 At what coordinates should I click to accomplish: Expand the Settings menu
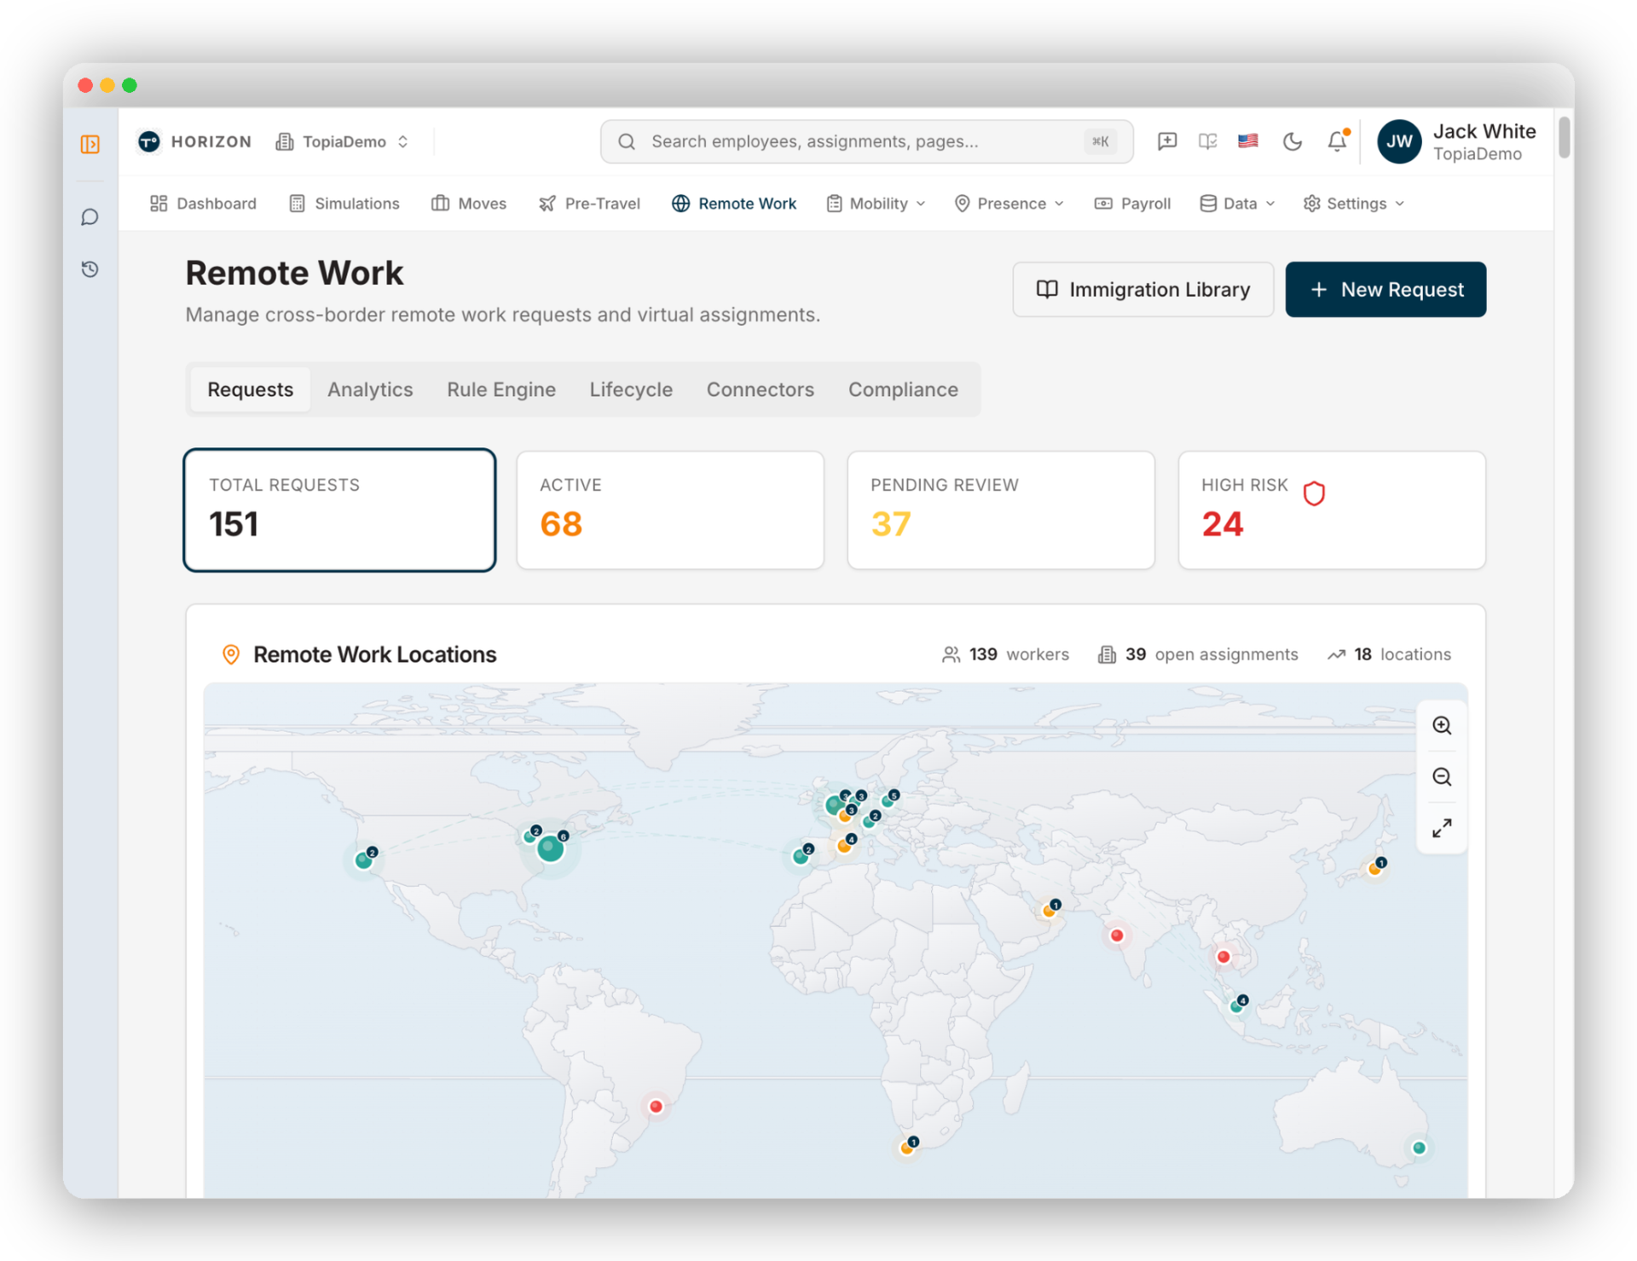pyautogui.click(x=1354, y=204)
